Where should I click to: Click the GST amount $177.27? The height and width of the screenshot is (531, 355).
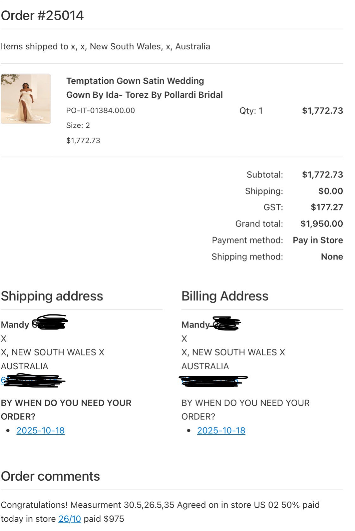coord(327,207)
